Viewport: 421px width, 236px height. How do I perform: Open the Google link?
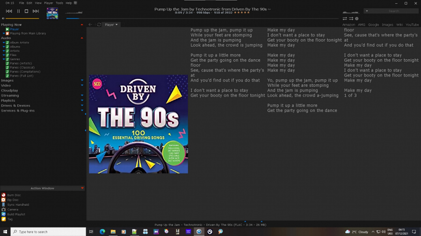point(373,25)
